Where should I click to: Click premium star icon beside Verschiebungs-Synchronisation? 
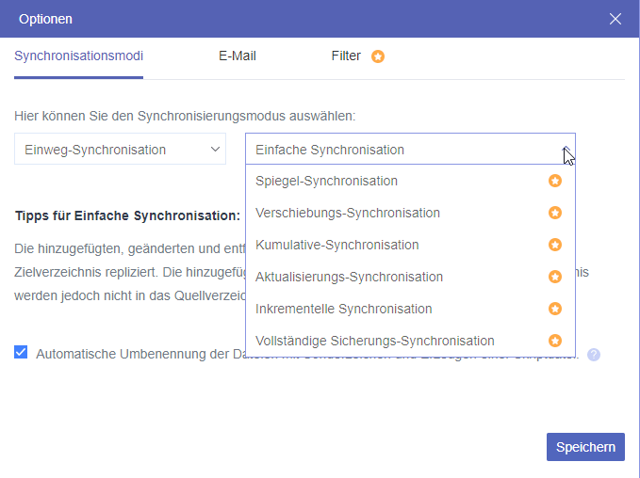[555, 213]
